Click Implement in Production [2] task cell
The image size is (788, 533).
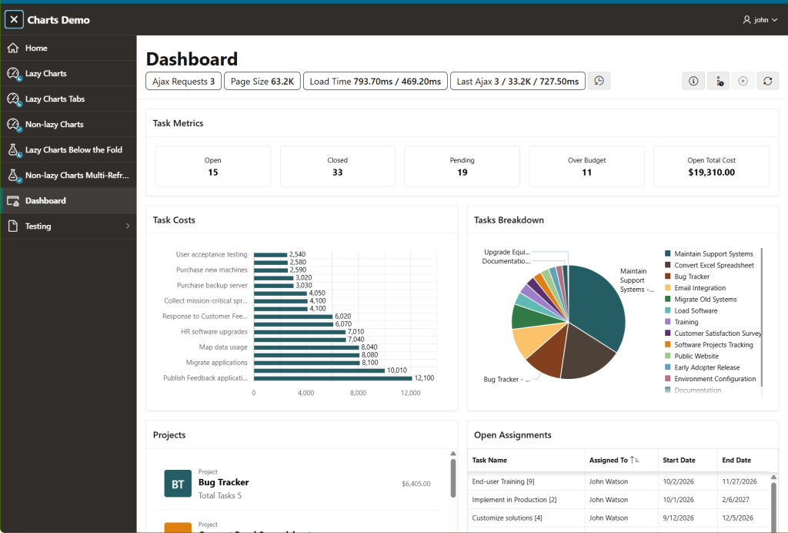pyautogui.click(x=526, y=500)
